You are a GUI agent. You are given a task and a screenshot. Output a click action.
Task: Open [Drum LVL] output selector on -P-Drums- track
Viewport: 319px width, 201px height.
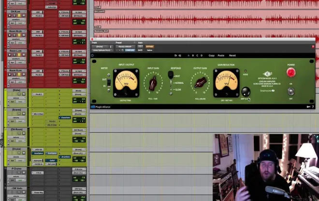(x=79, y=173)
